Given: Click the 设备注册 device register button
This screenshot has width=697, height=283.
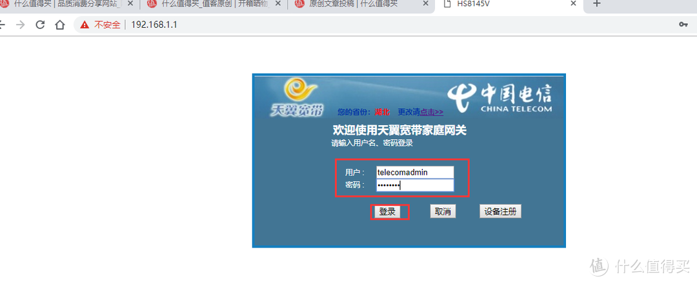Looking at the screenshot, I should 500,211.
